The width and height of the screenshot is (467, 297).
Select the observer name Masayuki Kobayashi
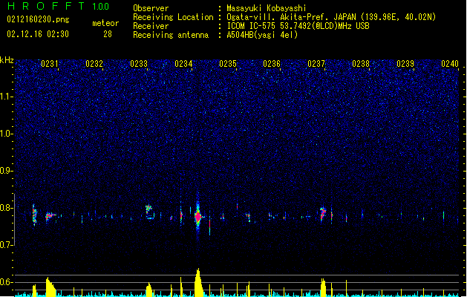[267, 8]
